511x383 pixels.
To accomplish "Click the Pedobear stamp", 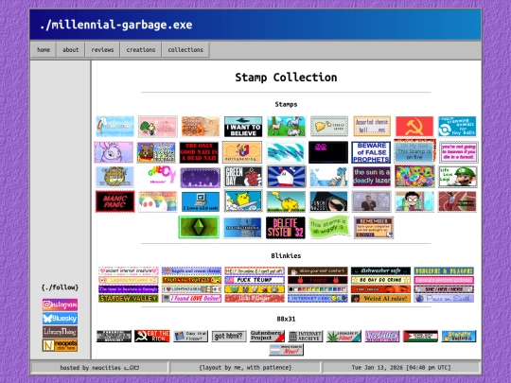I will point(156,152).
